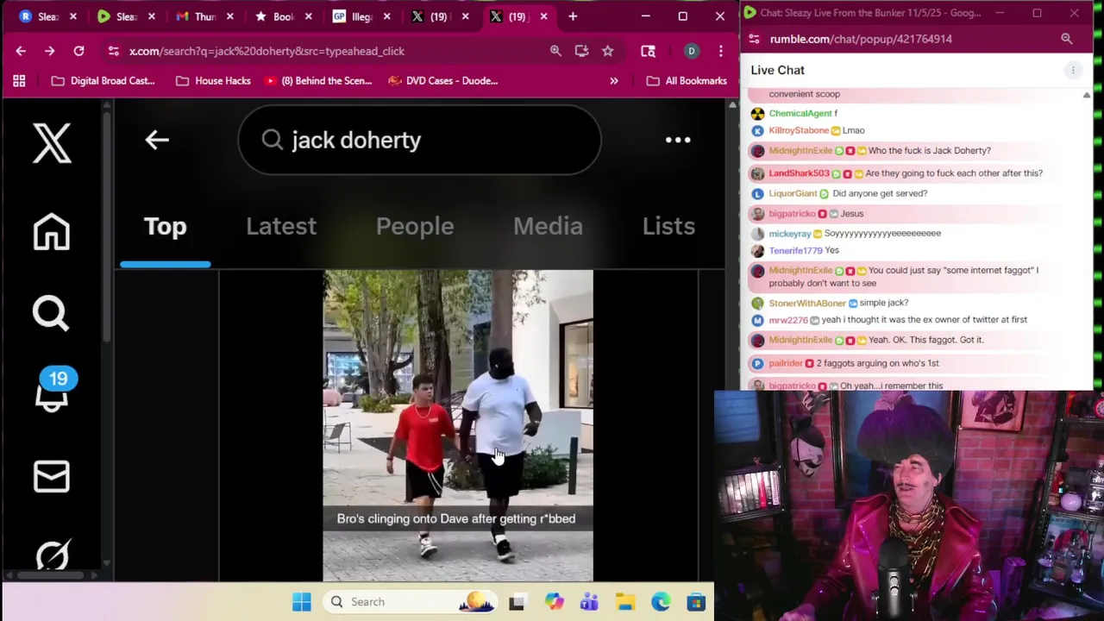This screenshot has height=621, width=1104.
Task: Click the magnifier icon in Rumble chat window
Action: (1067, 39)
